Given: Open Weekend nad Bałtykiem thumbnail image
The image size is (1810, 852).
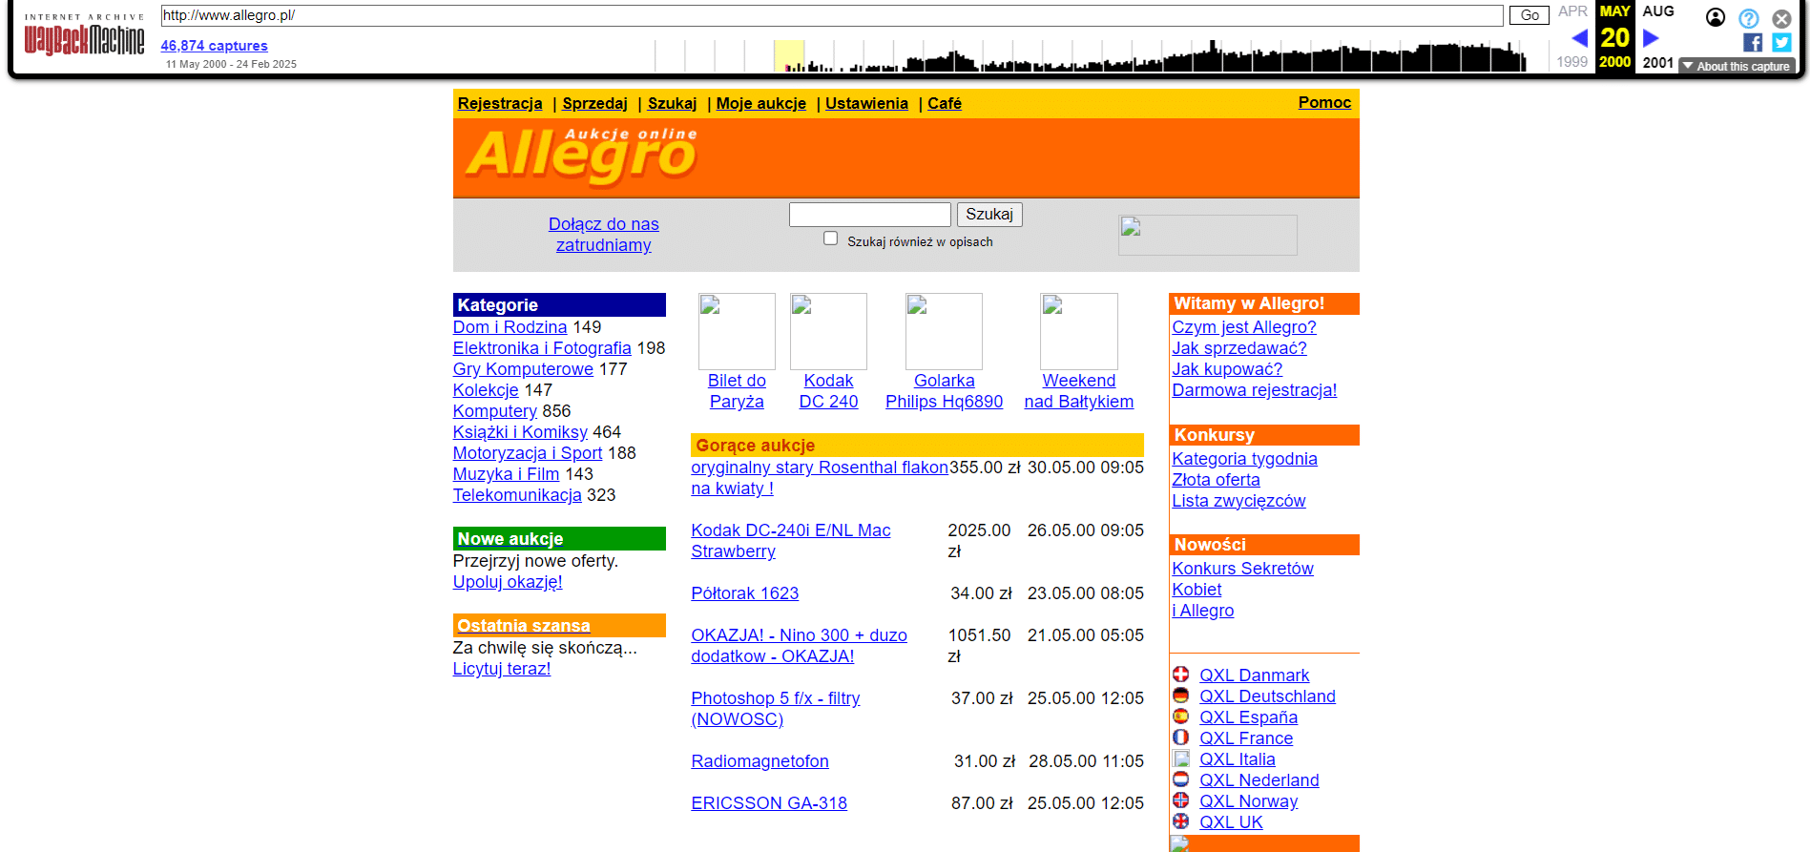Looking at the screenshot, I should (1079, 331).
